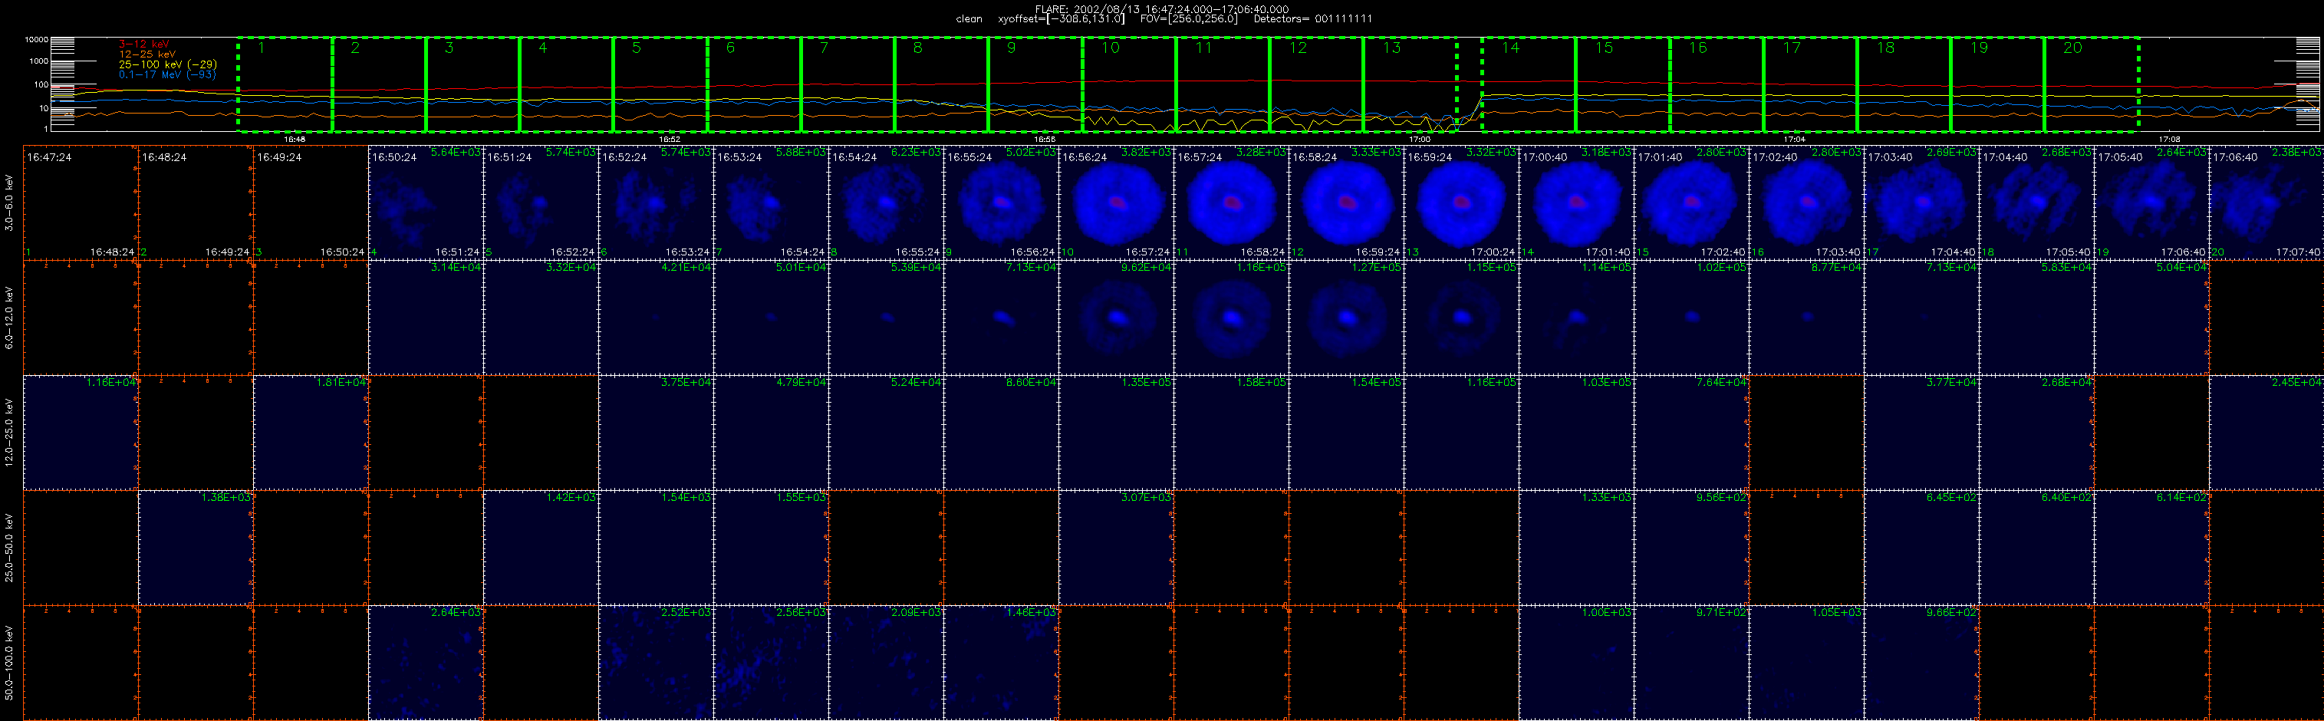The width and height of the screenshot is (2324, 721).
Task: Select interval 10 box in the light curve
Action: click(x=1130, y=85)
